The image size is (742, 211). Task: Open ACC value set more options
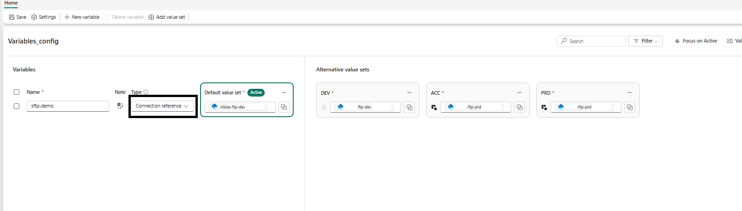coord(519,92)
